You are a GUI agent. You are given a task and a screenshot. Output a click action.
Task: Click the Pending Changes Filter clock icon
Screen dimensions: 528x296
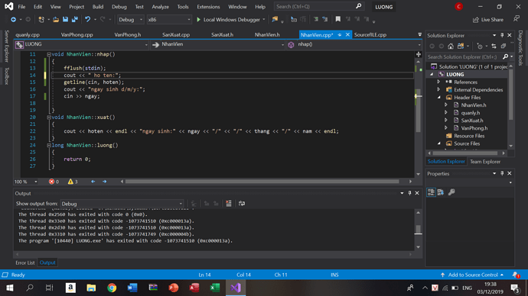click(480, 46)
